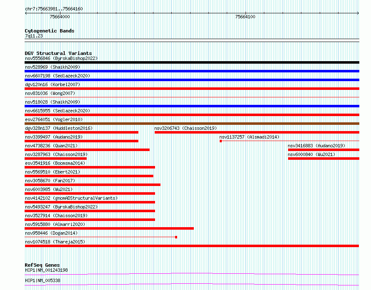Select the blue nsv528969 Shaikh2009 bar
371x290 pixels.
coord(192,71)
